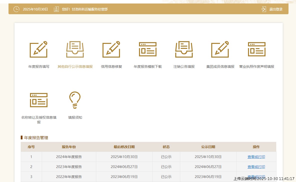Open the 信用信息修复 icon
The image size is (296, 182).
pyautogui.click(x=111, y=49)
